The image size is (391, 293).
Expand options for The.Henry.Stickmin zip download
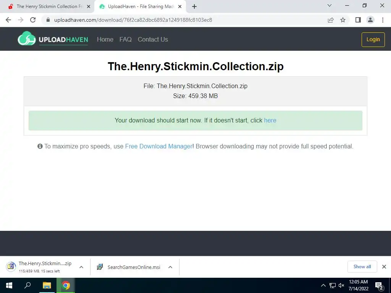(x=81, y=267)
